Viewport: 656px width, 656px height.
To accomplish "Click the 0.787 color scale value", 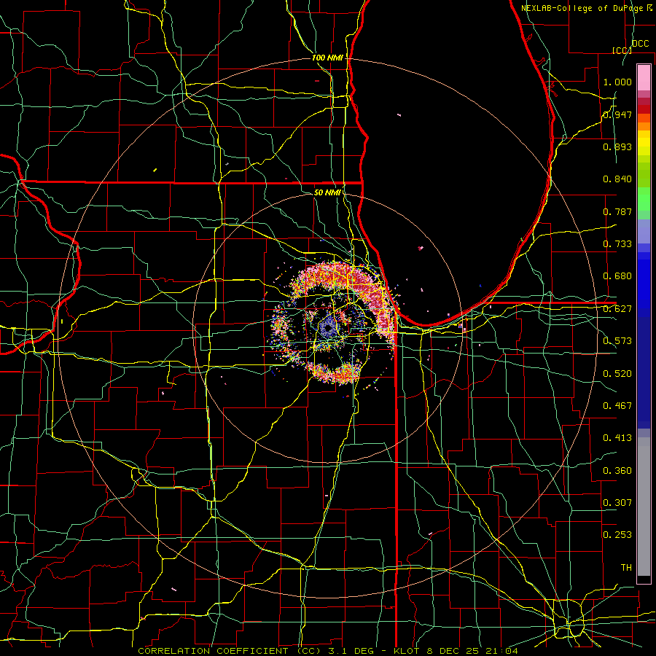I will click(x=617, y=211).
